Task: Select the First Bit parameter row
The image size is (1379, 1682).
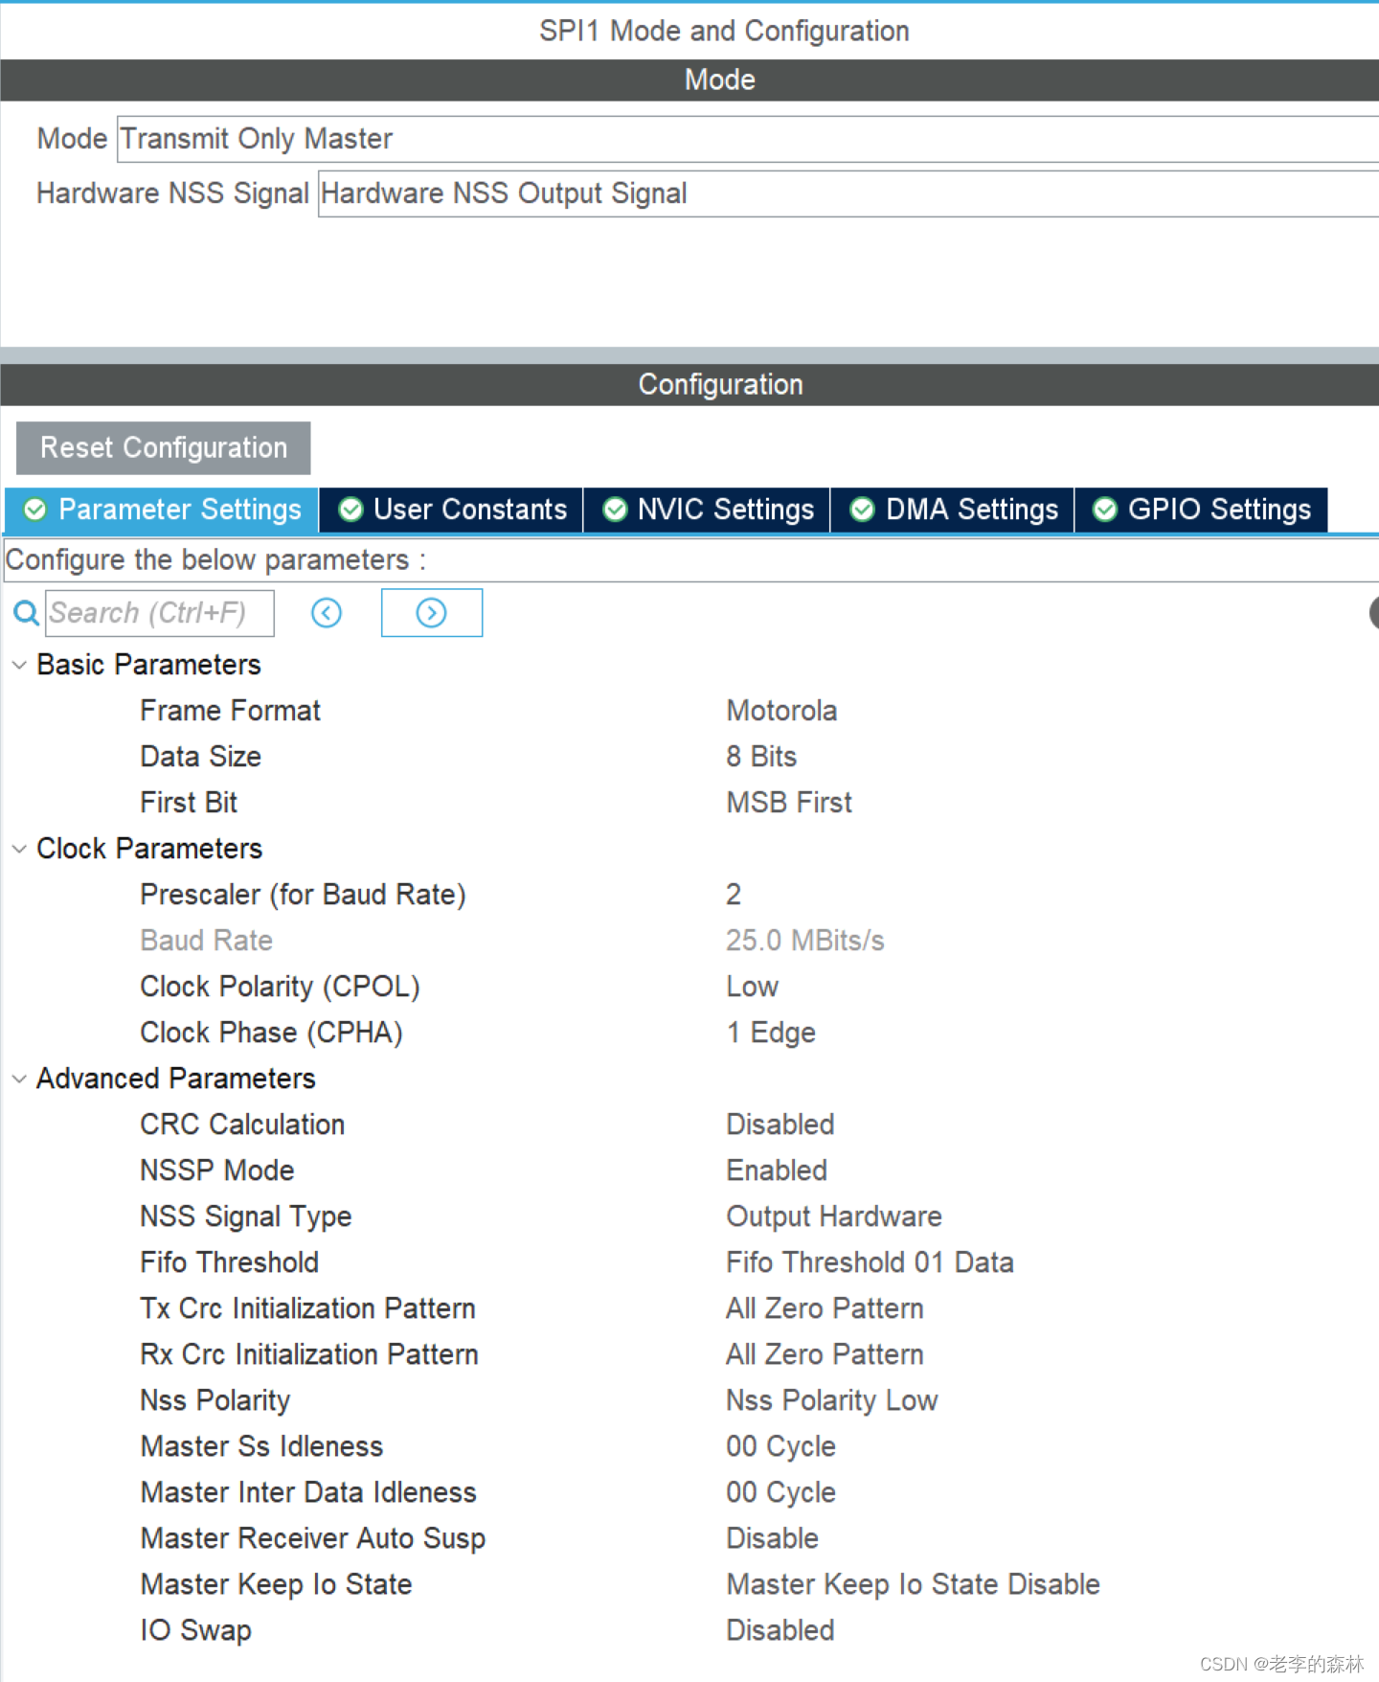Action: [x=189, y=803]
